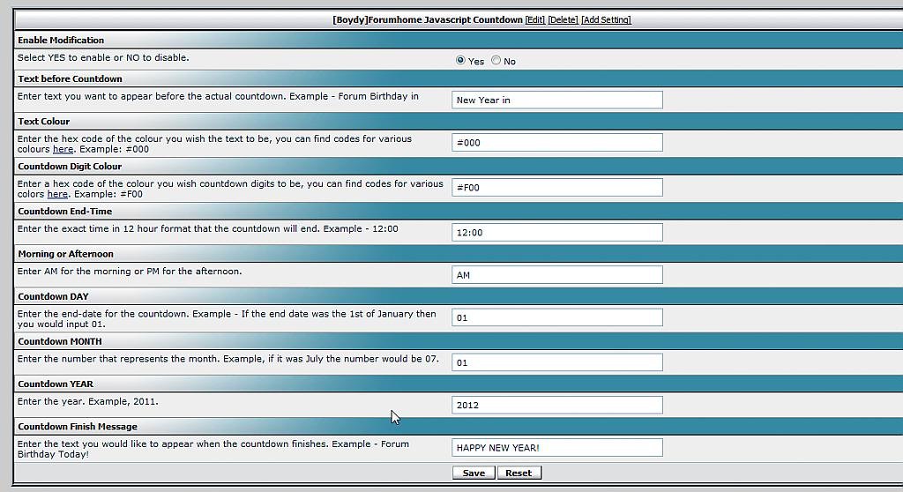Focus the AM input field
This screenshot has height=492, width=903.
pyautogui.click(x=557, y=275)
